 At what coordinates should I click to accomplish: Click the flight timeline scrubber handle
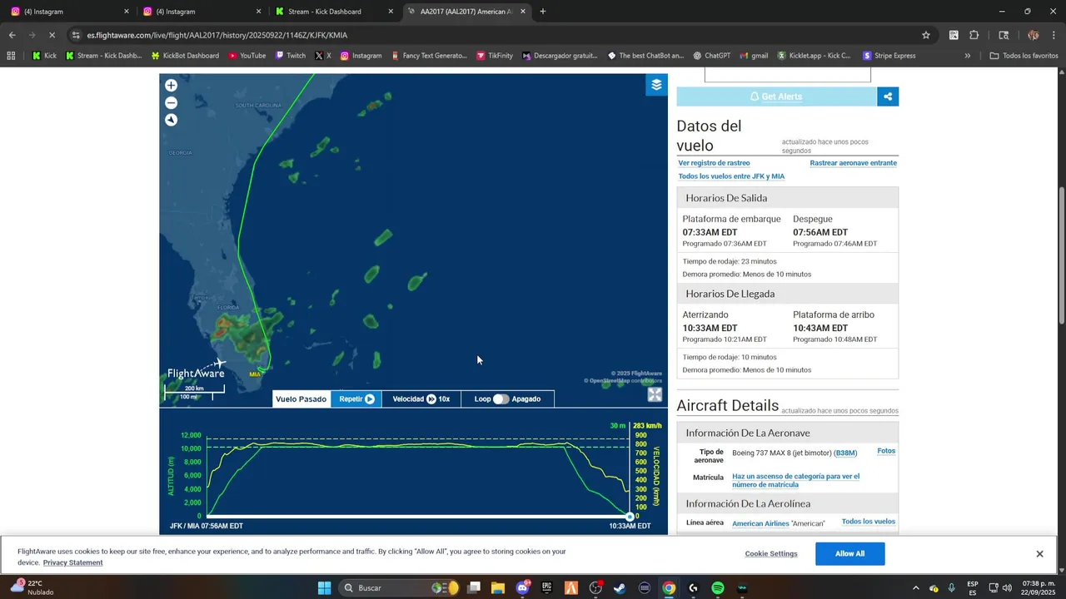630,517
